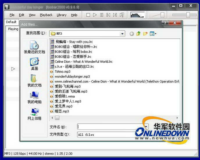Select file wonderfuldaylonger.mp3
The width and height of the screenshot is (200, 160).
pyautogui.click(x=70, y=77)
